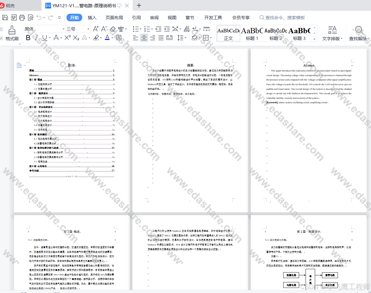This screenshot has width=371, height=293.
Task: Increase font size with A+ icon
Action: (x=96, y=29)
